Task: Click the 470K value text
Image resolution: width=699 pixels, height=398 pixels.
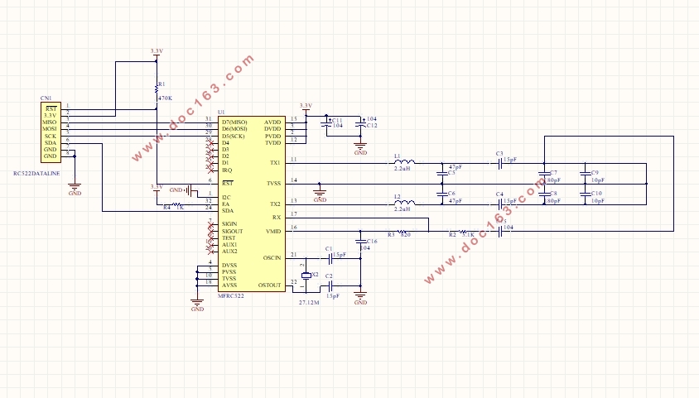Action: point(165,98)
